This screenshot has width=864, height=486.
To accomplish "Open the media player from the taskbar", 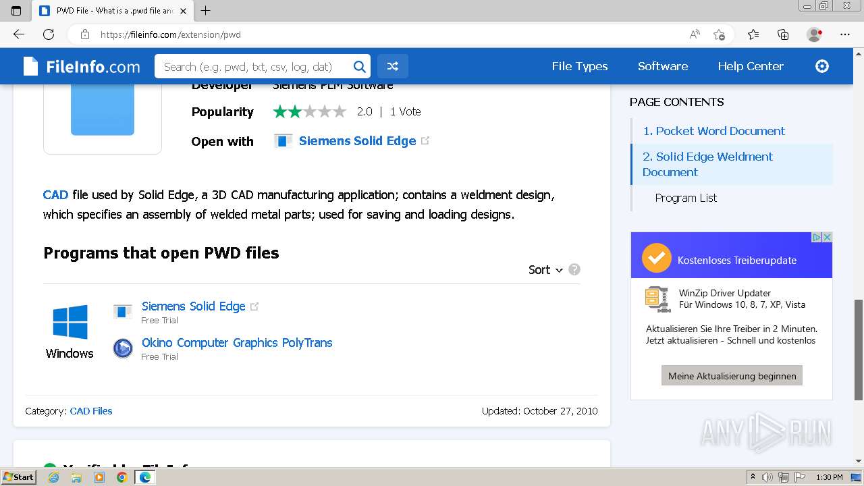I will [99, 477].
